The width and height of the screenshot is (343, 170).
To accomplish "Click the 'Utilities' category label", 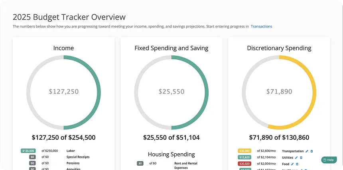I will [288, 158].
